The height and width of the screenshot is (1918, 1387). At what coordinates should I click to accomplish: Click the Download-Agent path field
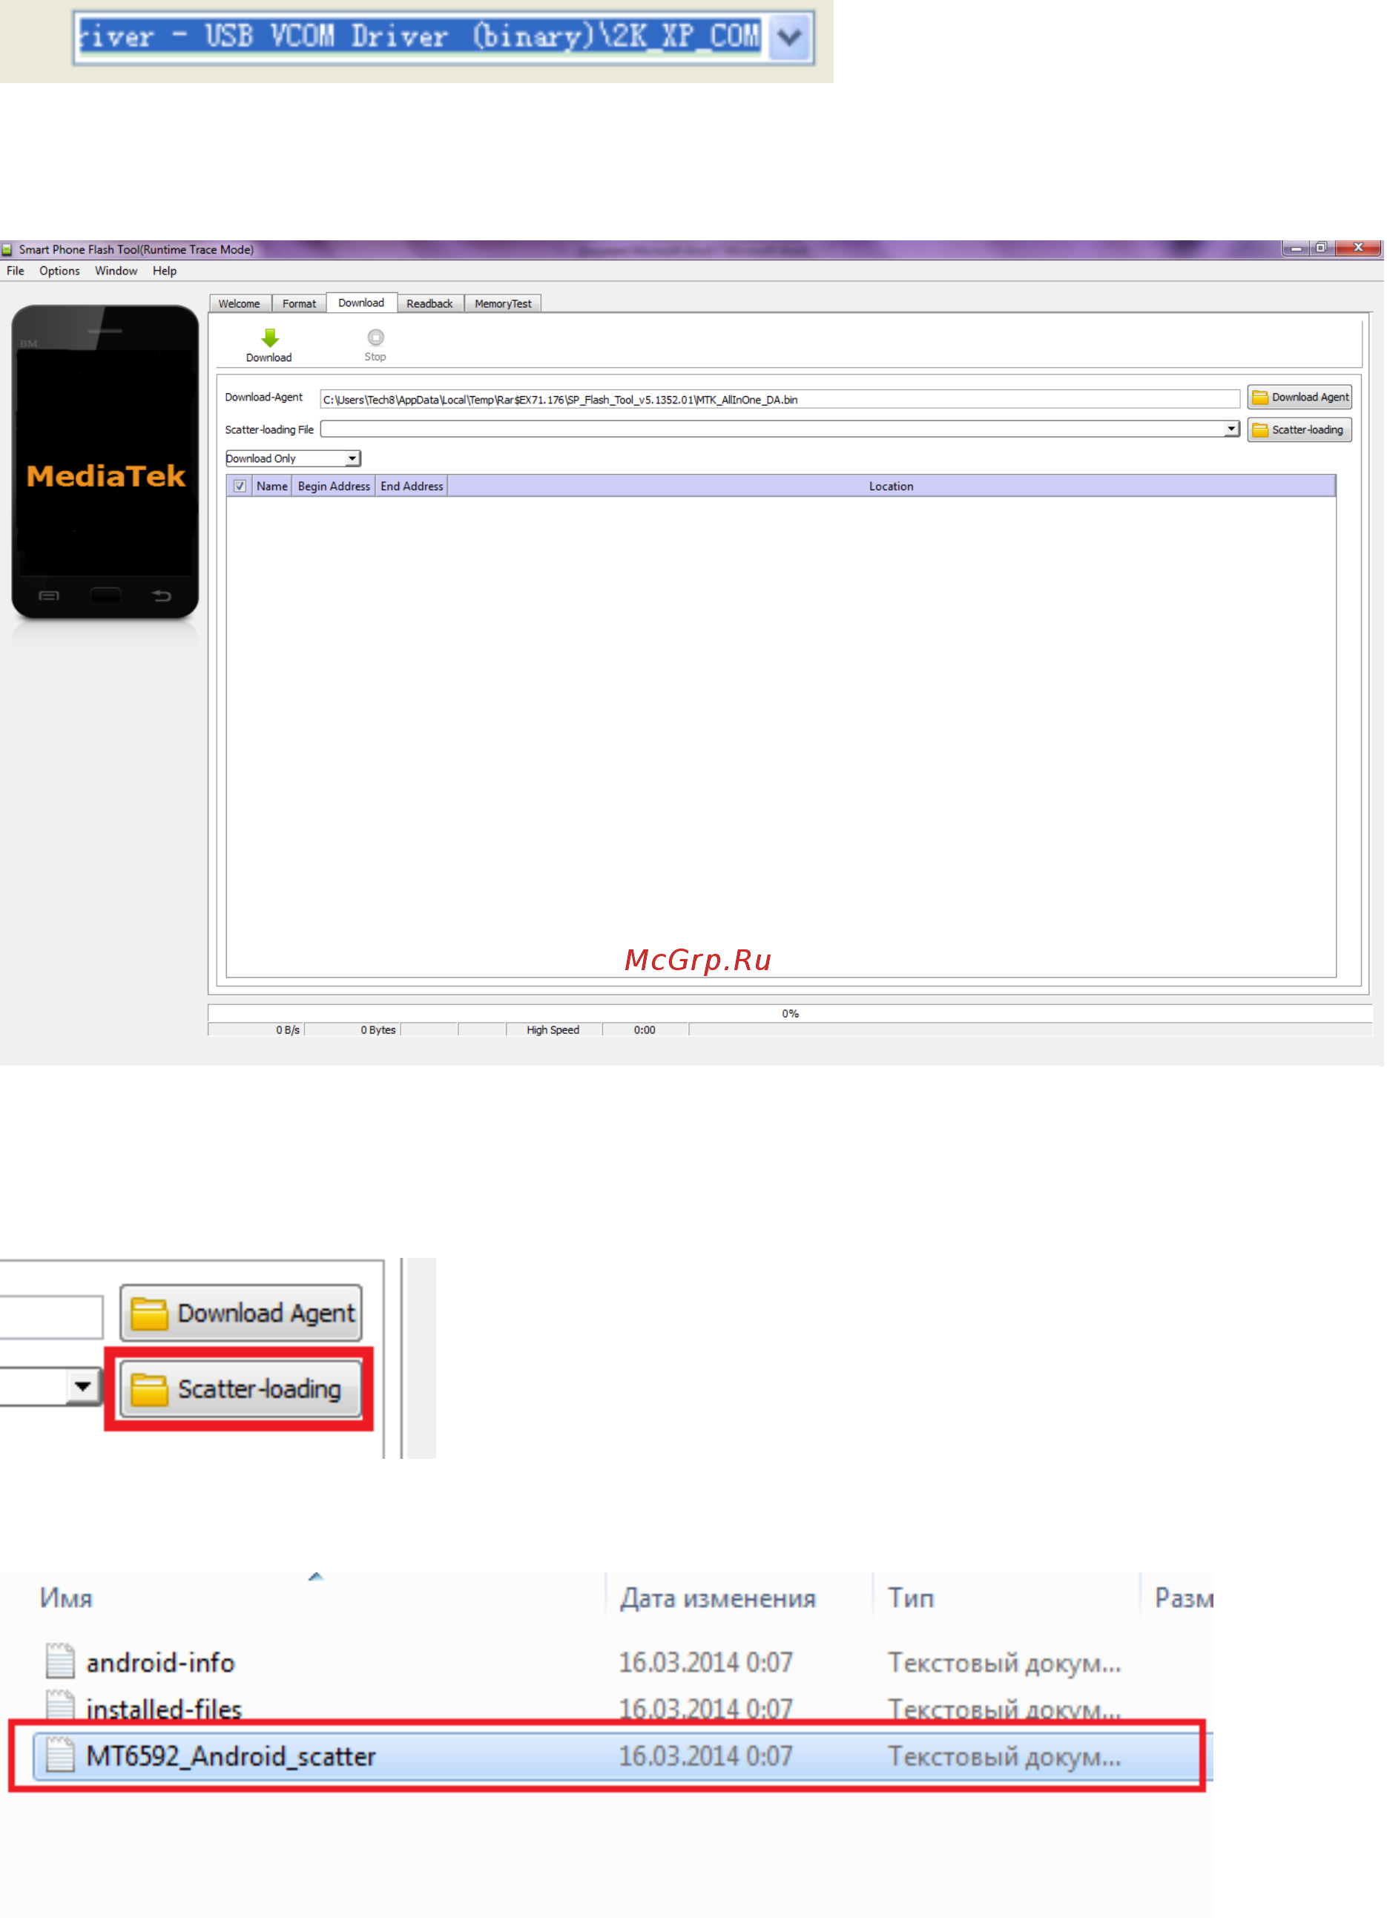tap(779, 399)
